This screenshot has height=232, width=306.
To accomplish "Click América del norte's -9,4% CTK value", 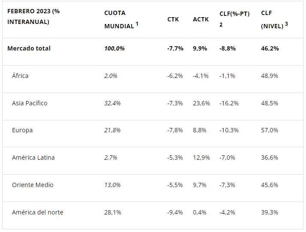I will pyautogui.click(x=175, y=212).
